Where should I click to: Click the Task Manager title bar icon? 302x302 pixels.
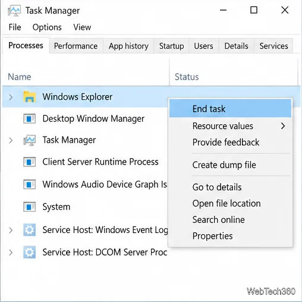14,11
